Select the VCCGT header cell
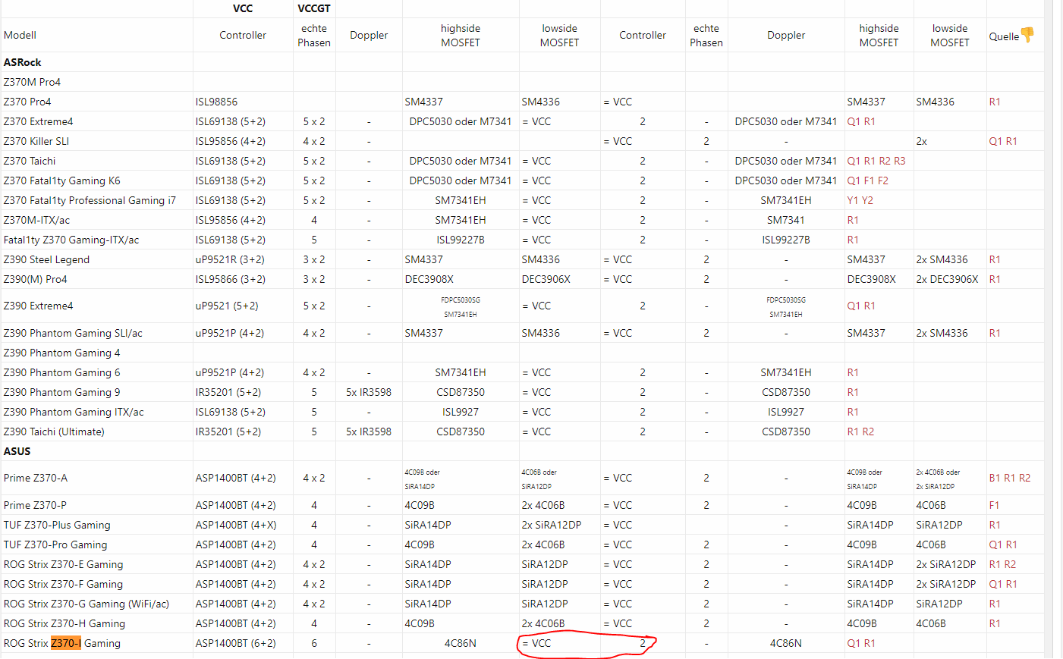Image resolution: width=1063 pixels, height=659 pixels. coord(314,8)
